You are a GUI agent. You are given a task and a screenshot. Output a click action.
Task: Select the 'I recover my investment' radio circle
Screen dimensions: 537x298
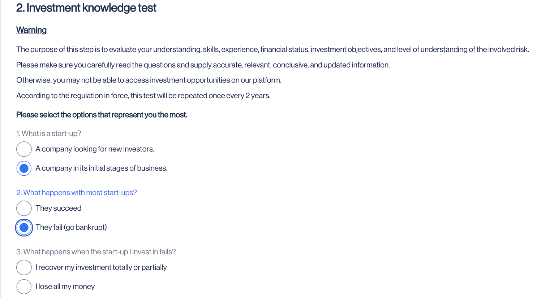[x=24, y=267]
